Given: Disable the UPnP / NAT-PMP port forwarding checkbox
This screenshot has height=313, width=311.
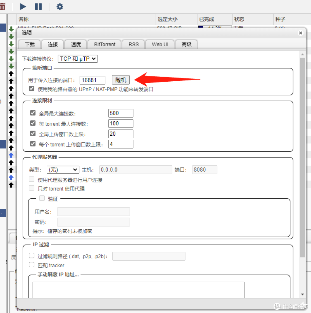Looking at the screenshot, I should (x=32, y=89).
